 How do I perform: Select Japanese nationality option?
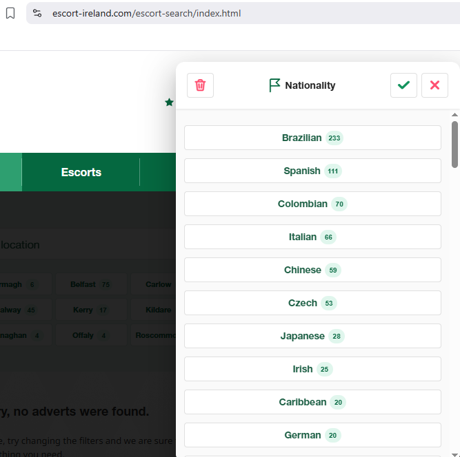[312, 336]
